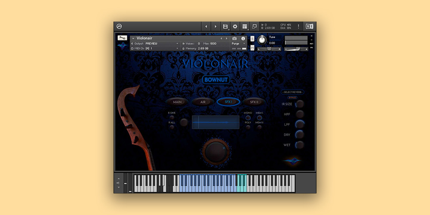Expand the Purge dropdown menu
Screen dimensions: 430x215
tap(239, 43)
